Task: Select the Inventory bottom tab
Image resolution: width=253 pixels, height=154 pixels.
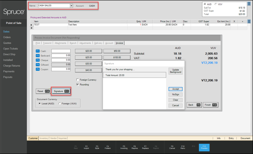Action: pyautogui.click(x=44, y=138)
